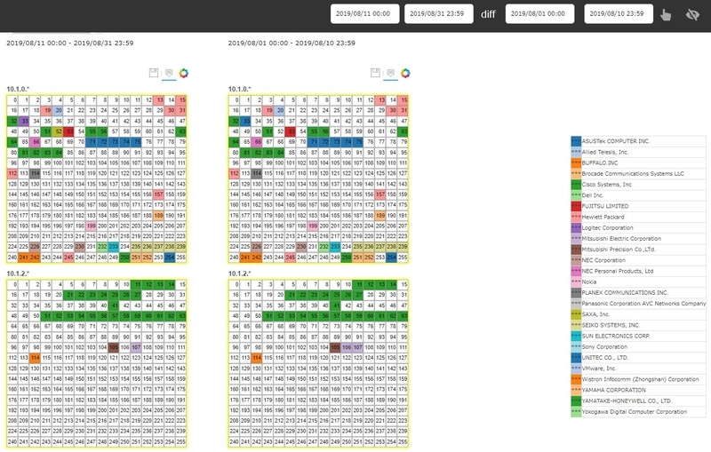This screenshot has width=711, height=452.
Task: Click green cell 41 in 08/01–08/10 10.1.2.* grid
Action: (x=335, y=305)
